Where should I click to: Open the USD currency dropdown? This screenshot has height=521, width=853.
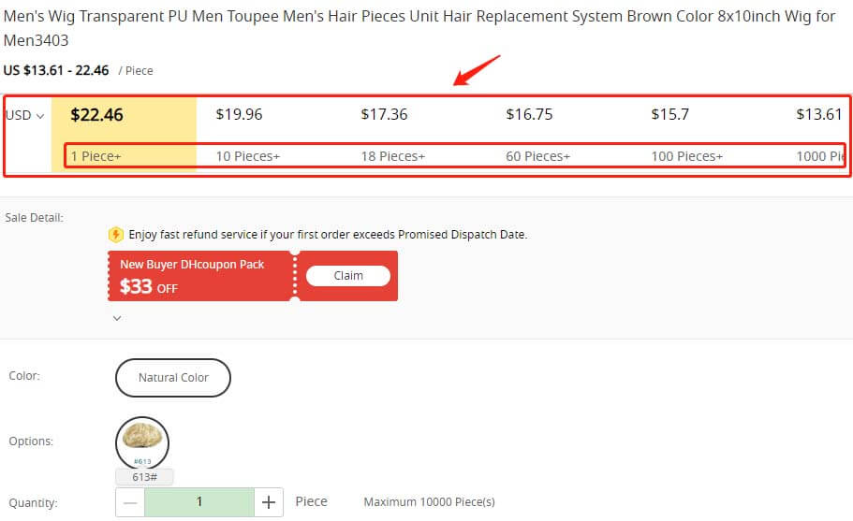pos(25,116)
